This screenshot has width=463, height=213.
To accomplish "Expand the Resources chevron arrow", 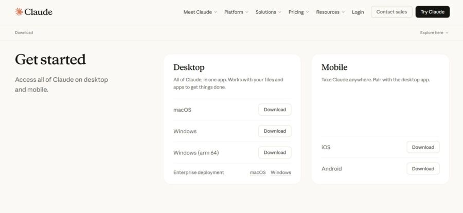I will tap(343, 12).
